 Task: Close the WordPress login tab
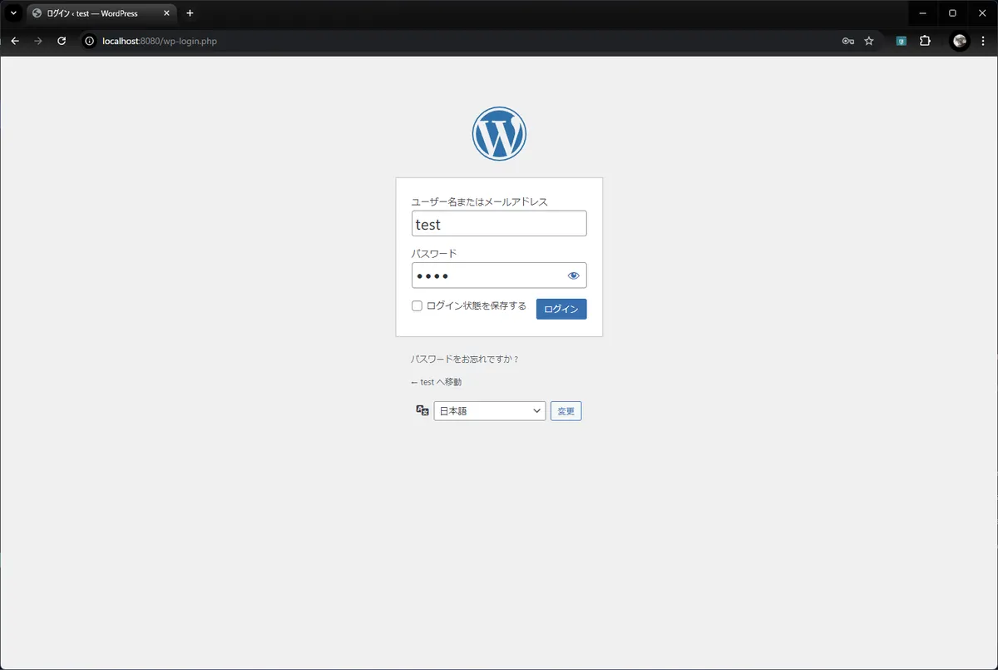166,13
